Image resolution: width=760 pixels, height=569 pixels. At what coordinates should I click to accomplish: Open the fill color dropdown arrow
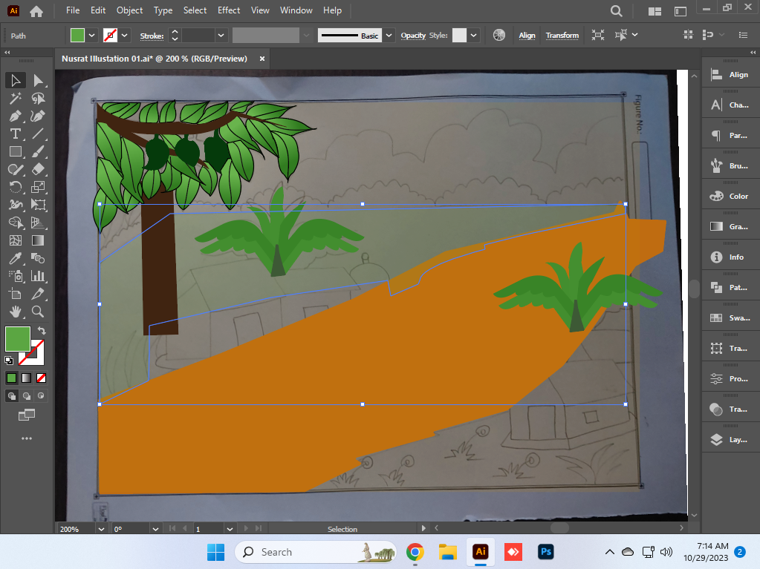(x=91, y=36)
